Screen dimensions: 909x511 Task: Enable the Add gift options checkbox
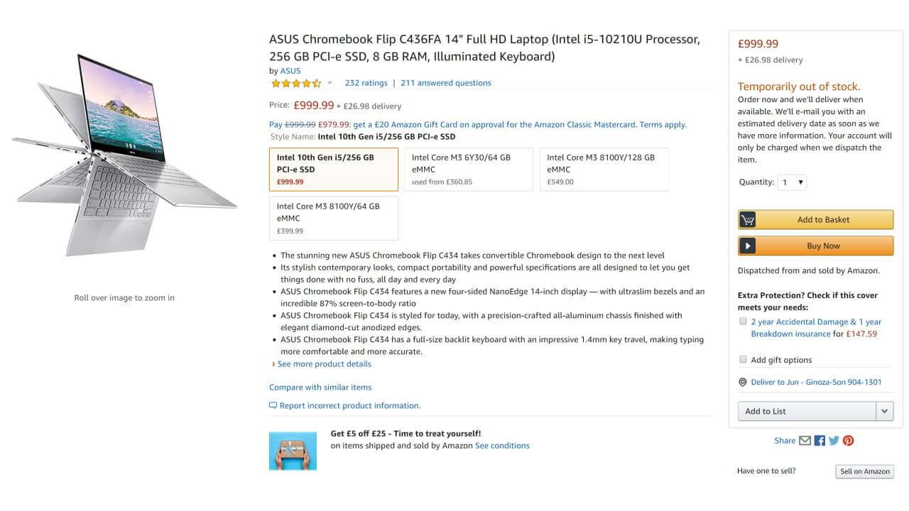coord(743,360)
